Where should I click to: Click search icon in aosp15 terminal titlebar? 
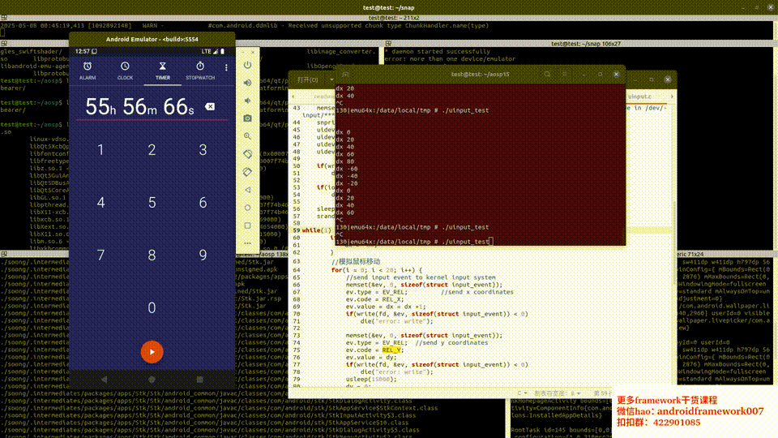(547, 74)
